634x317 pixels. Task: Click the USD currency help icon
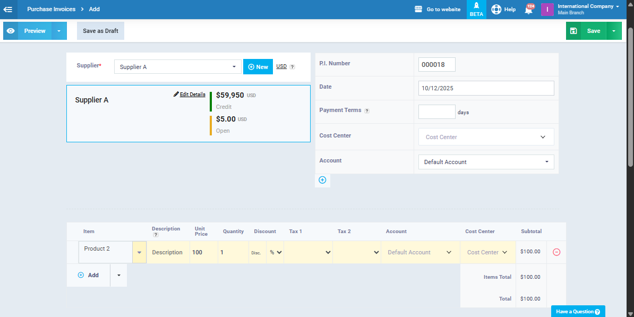pyautogui.click(x=292, y=67)
